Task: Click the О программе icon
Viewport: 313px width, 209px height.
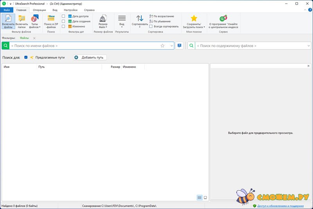Action: (223, 19)
